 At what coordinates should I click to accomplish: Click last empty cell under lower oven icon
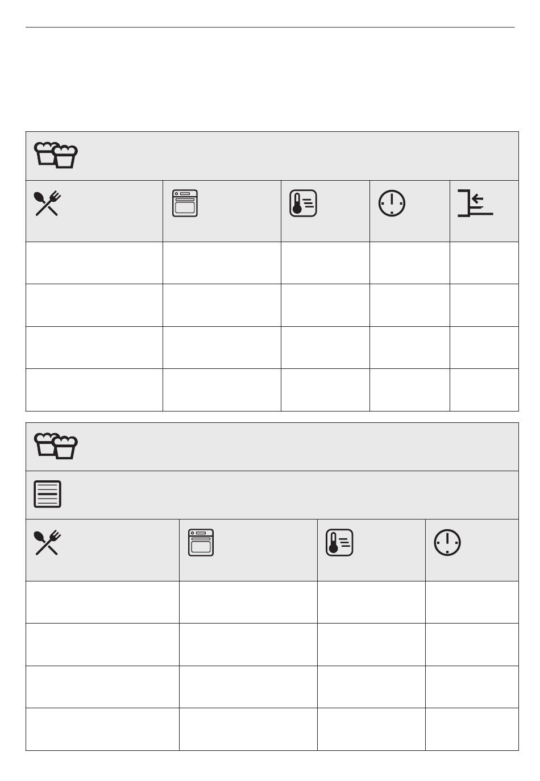point(248,729)
